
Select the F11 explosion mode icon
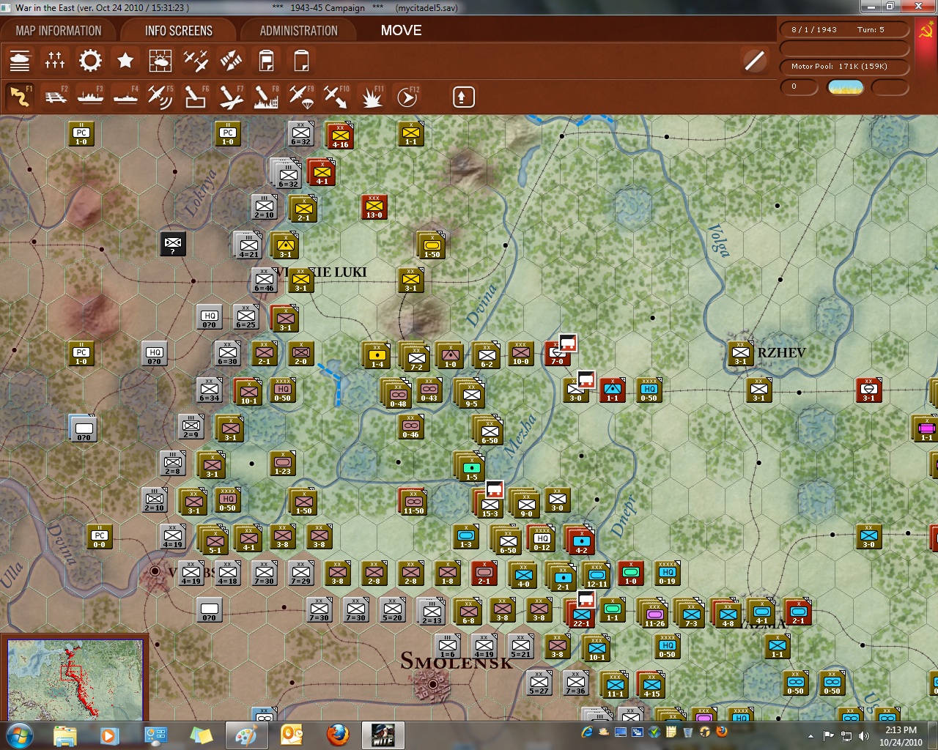pyautogui.click(x=372, y=97)
